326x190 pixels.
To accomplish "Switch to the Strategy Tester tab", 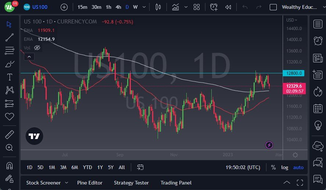I will pos(131,183).
